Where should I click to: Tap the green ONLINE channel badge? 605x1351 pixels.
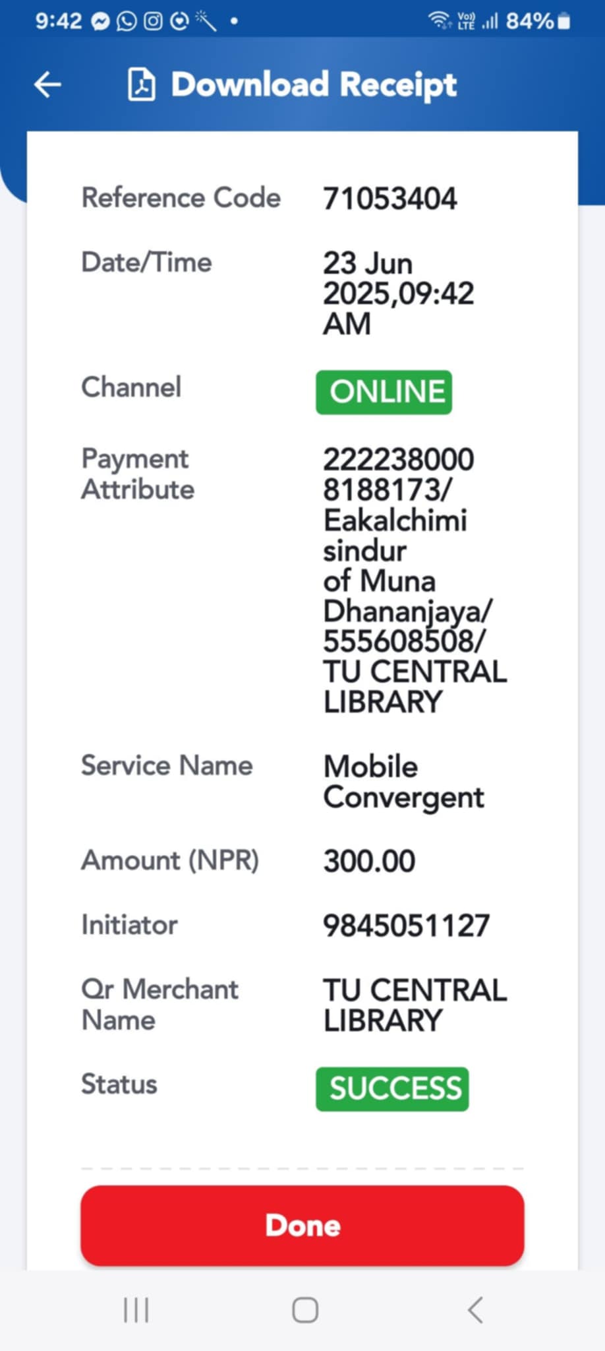(384, 393)
